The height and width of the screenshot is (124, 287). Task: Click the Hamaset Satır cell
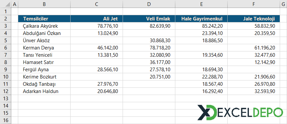[x=44, y=62]
